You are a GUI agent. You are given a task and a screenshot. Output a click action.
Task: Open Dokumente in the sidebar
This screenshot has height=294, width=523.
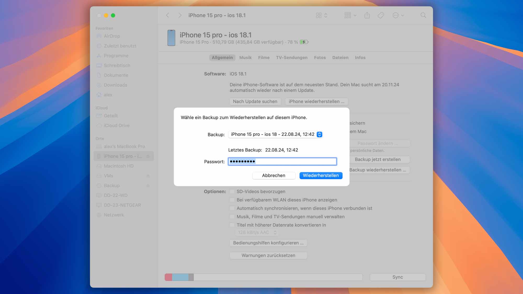pos(116,75)
